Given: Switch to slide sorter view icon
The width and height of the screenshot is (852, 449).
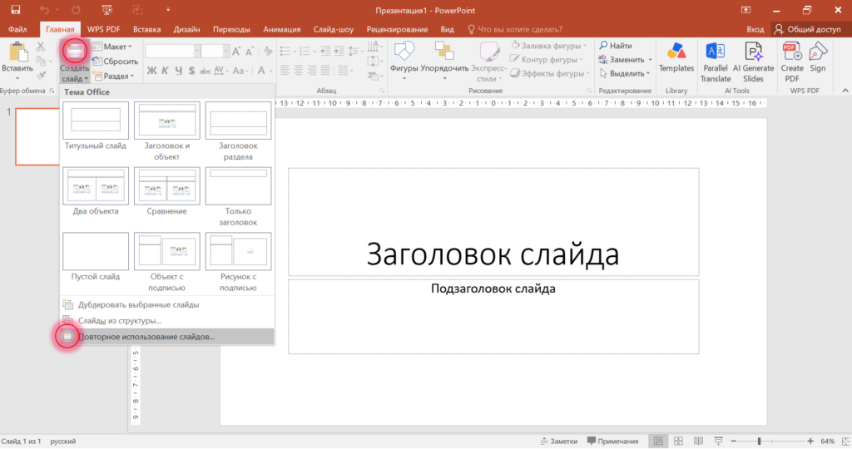Looking at the screenshot, I should coord(678,441).
